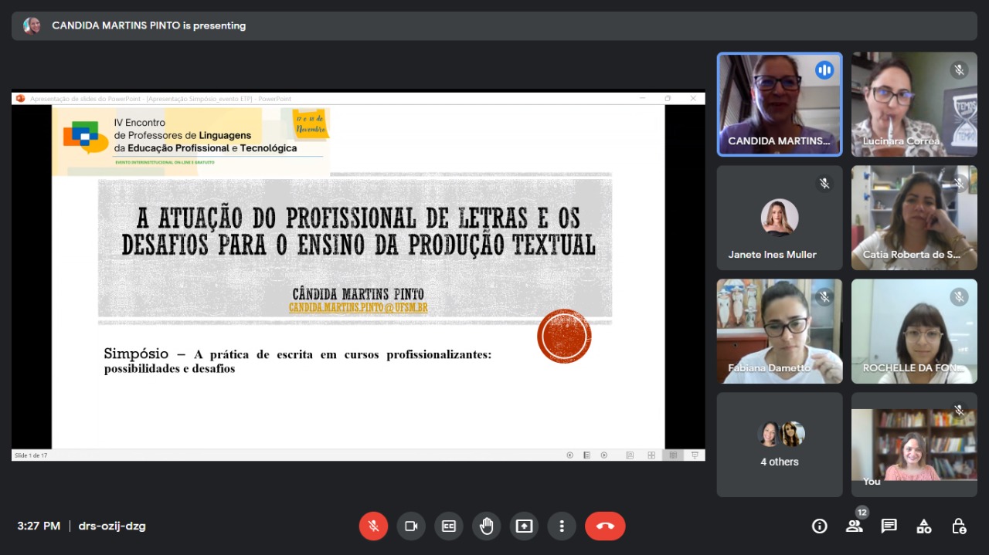
Task: Select the CANDIDA MARTINS video tile
Action: click(x=779, y=104)
